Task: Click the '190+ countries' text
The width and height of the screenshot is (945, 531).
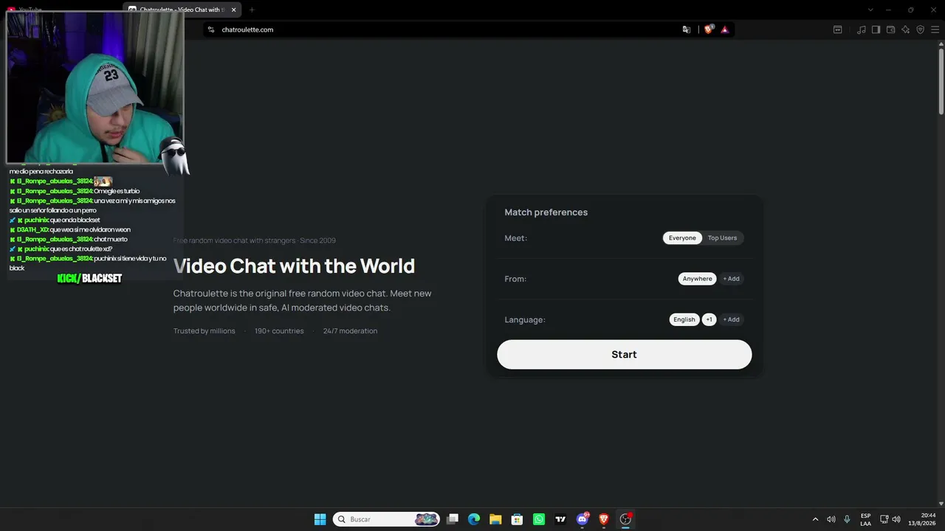Action: click(279, 331)
